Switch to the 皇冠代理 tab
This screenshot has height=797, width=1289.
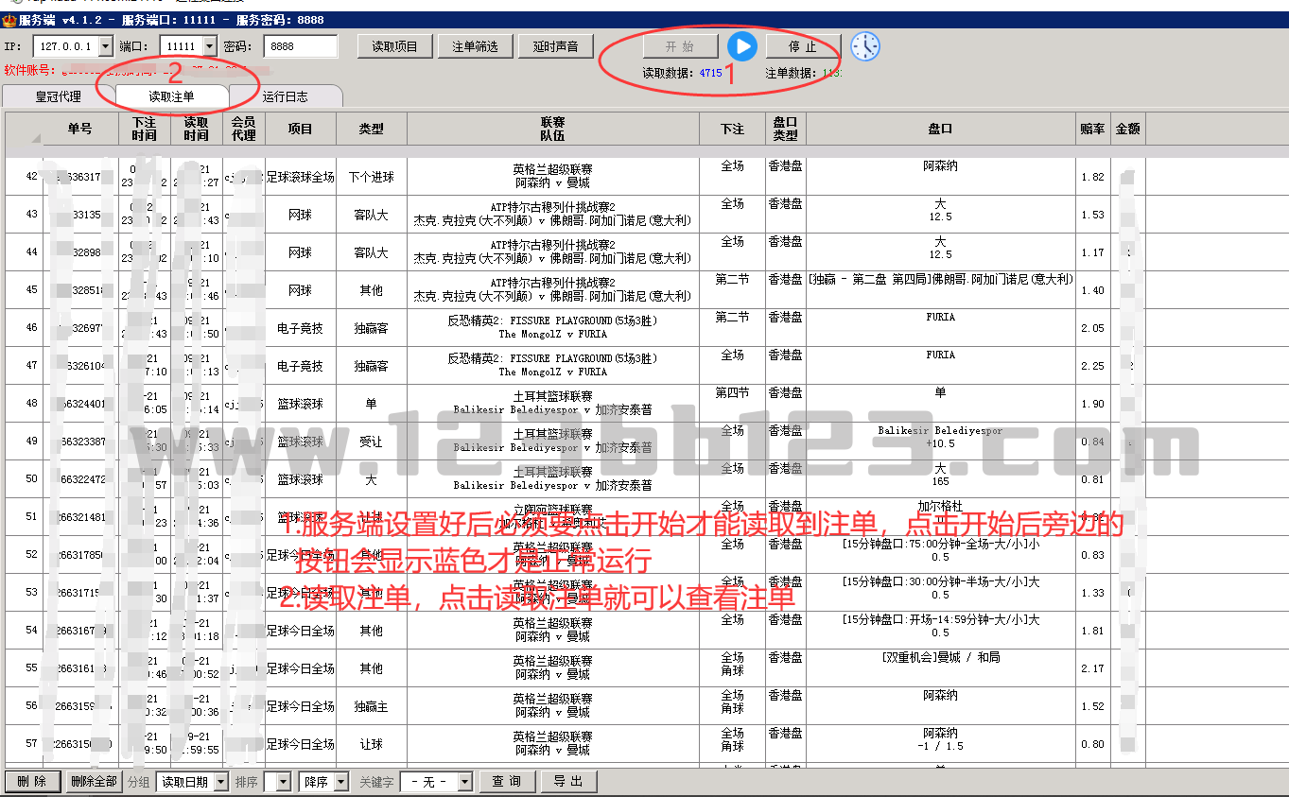[x=58, y=96]
